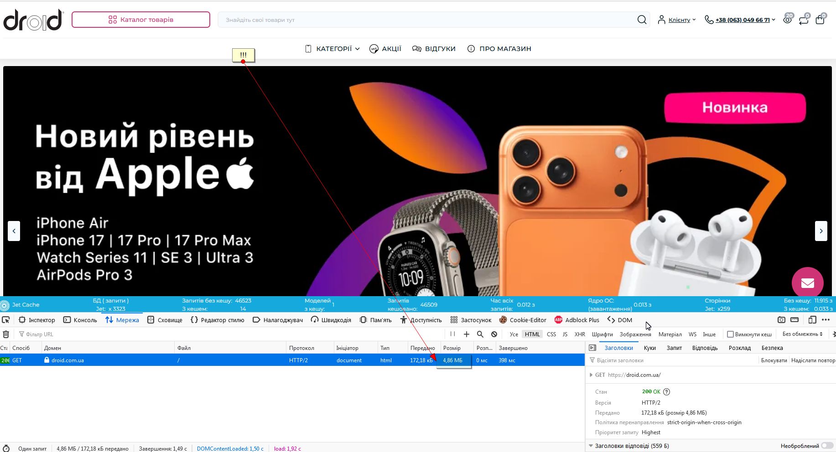Enable the Вимкнути кеш checkbox
Image resolution: width=836 pixels, height=452 pixels.
pyautogui.click(x=730, y=334)
